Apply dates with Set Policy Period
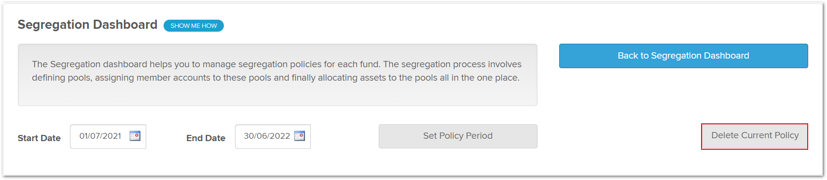827x180 pixels. (458, 136)
